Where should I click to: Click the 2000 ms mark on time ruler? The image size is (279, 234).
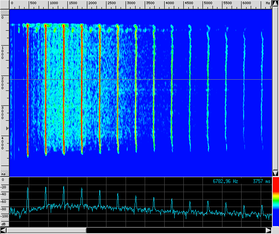(x=4, y=80)
